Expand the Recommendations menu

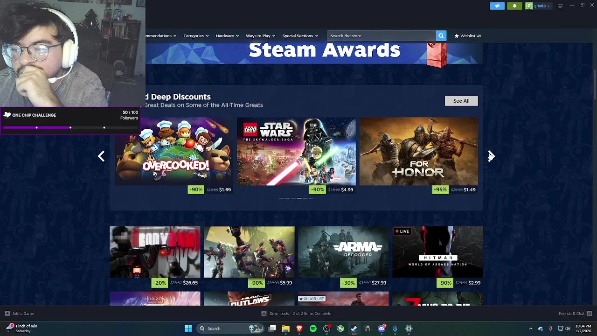click(x=161, y=36)
